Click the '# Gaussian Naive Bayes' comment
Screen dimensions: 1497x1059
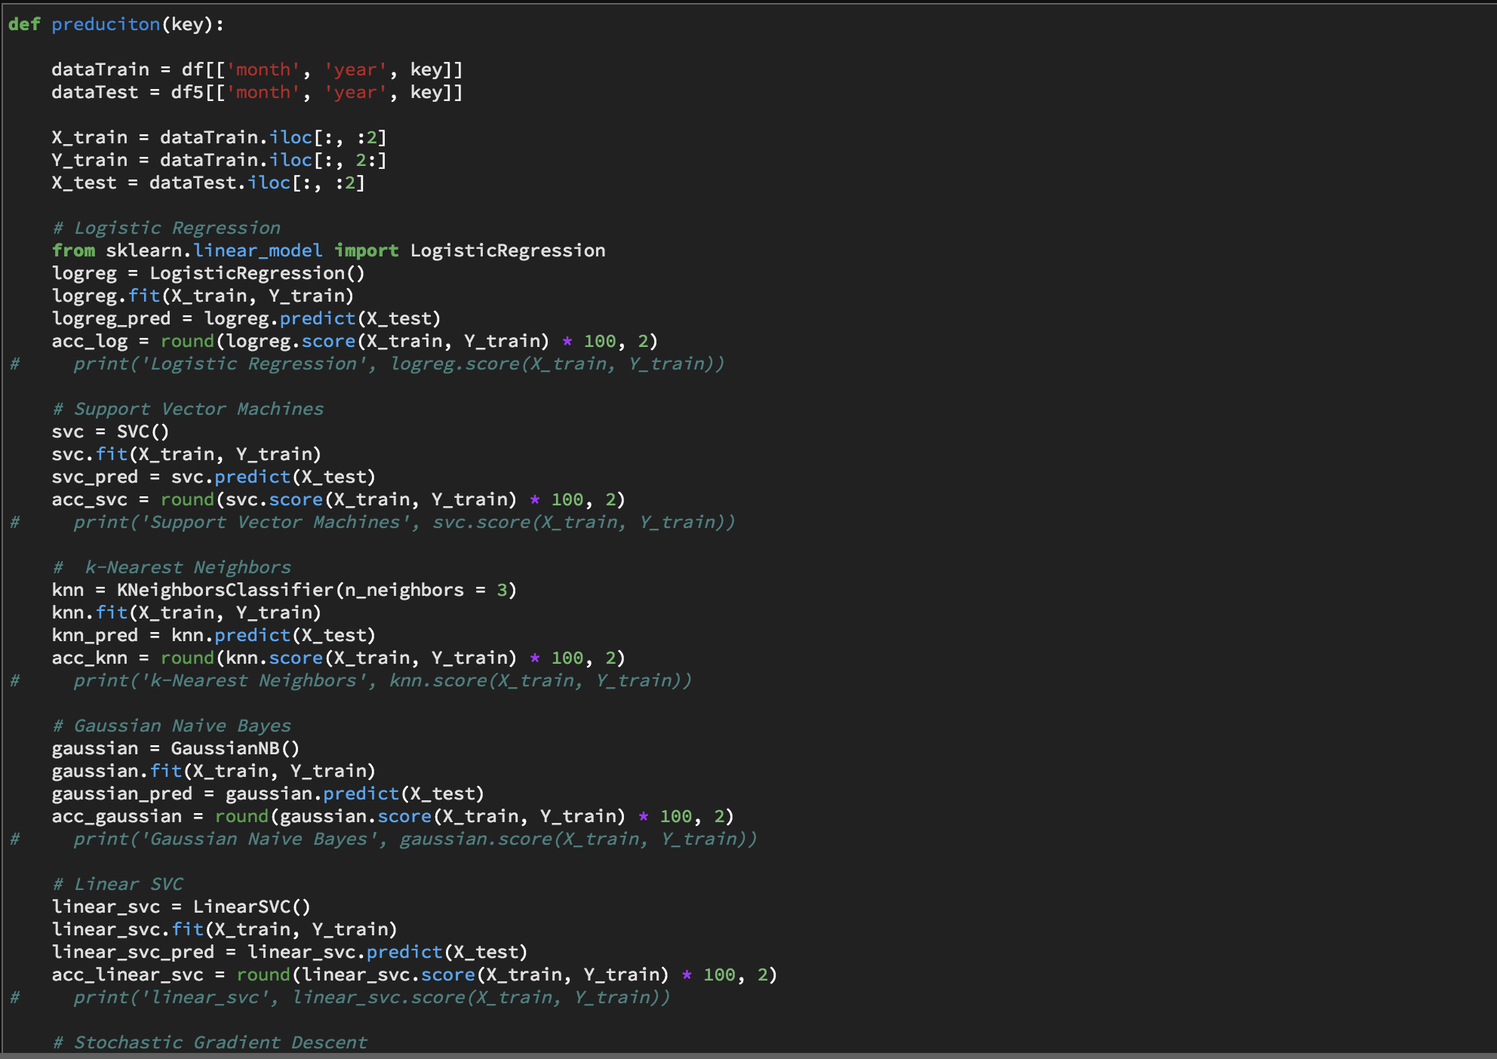point(171,726)
